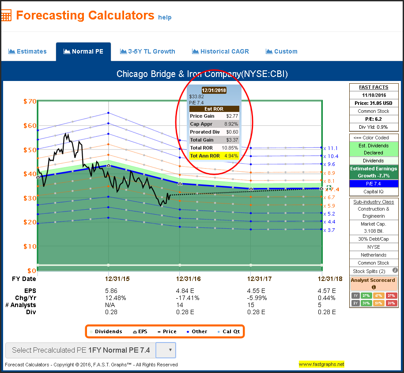Select the Normal PE tab
The width and height of the screenshot is (404, 373).
click(x=83, y=52)
